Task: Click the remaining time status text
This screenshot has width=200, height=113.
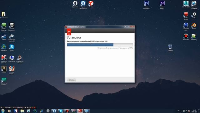Action: click(115, 48)
